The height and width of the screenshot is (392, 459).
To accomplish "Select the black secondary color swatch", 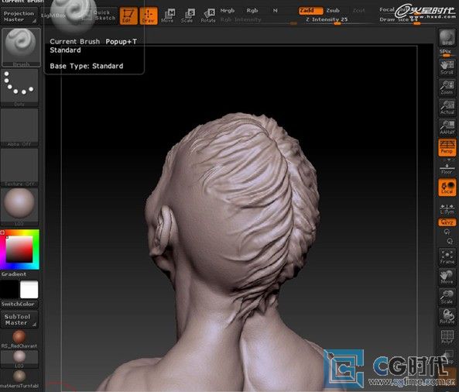I will coord(9,290).
